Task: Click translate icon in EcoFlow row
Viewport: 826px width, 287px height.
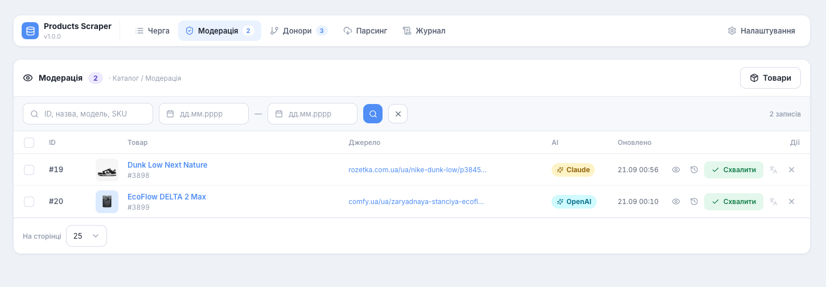Action: (x=773, y=202)
